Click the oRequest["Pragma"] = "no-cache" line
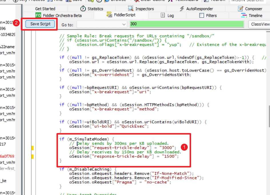The image size is (270, 195). [120, 182]
